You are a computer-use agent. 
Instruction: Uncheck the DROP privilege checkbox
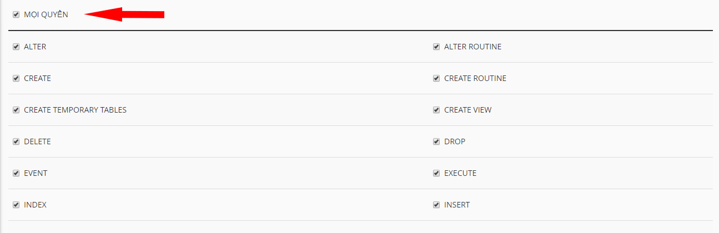[x=436, y=142]
